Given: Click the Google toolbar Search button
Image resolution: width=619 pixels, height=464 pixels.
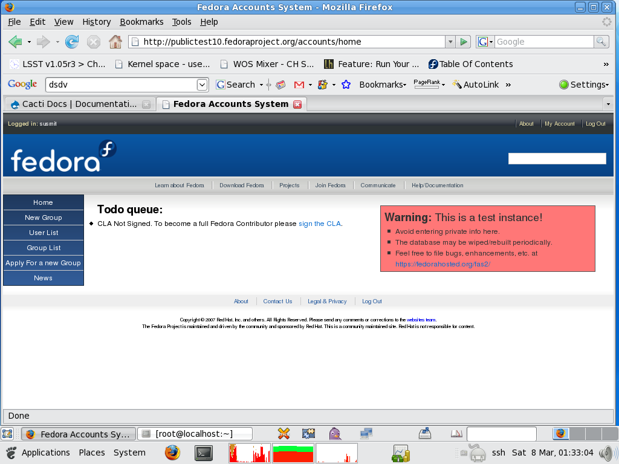Looking at the screenshot, I should point(236,85).
